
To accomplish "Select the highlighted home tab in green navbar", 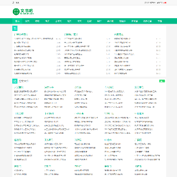I will (x=17, y=21).
